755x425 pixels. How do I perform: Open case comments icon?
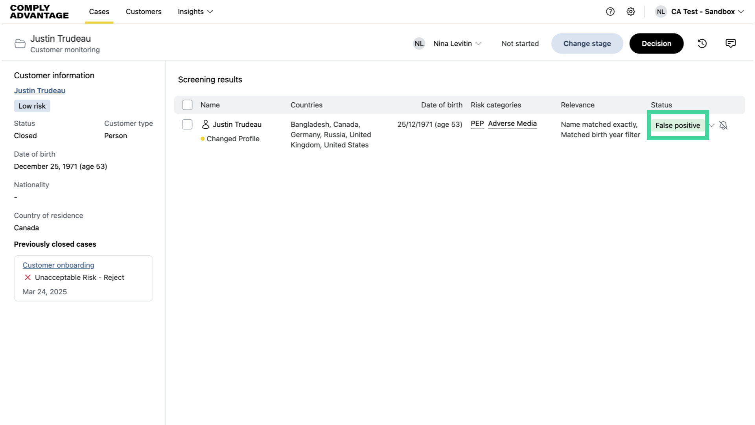[x=731, y=44]
